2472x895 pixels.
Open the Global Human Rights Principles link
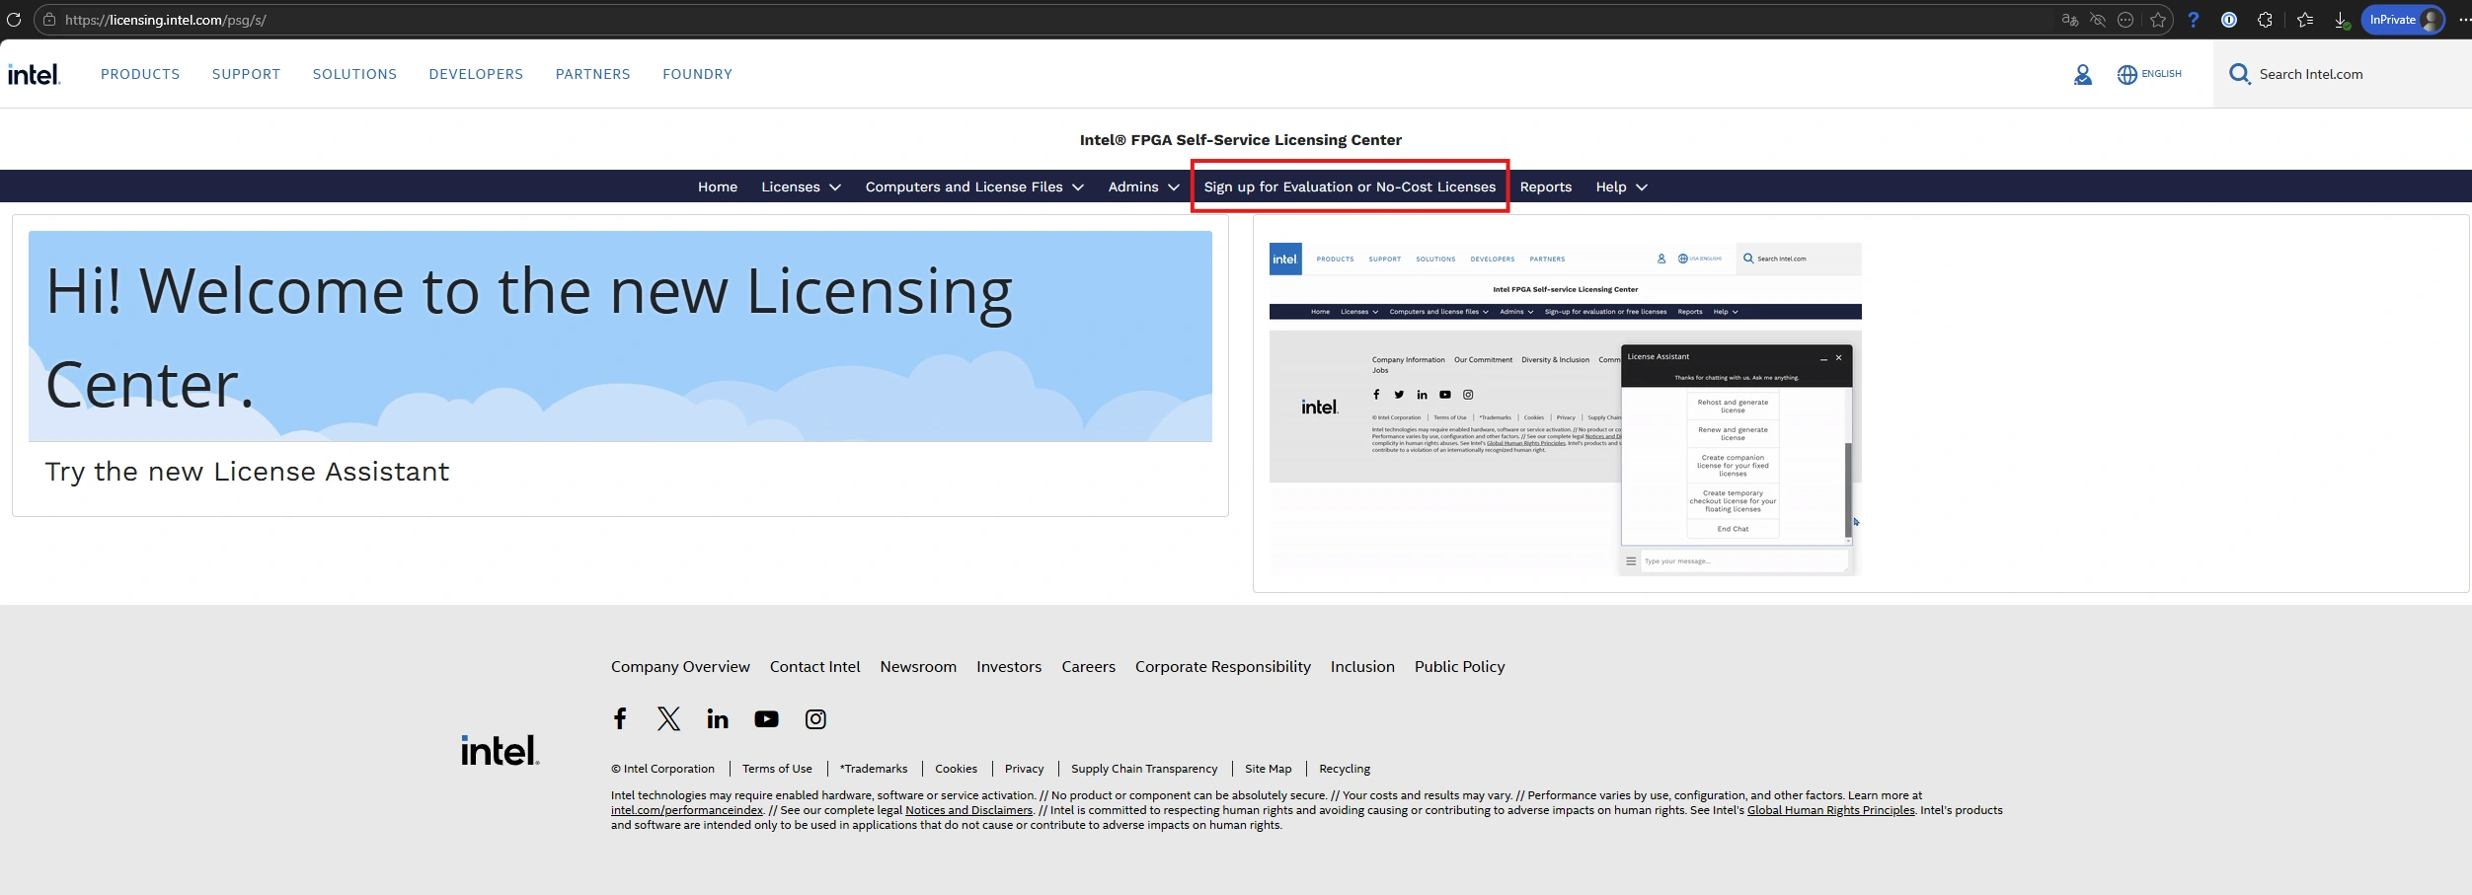[x=1830, y=810]
